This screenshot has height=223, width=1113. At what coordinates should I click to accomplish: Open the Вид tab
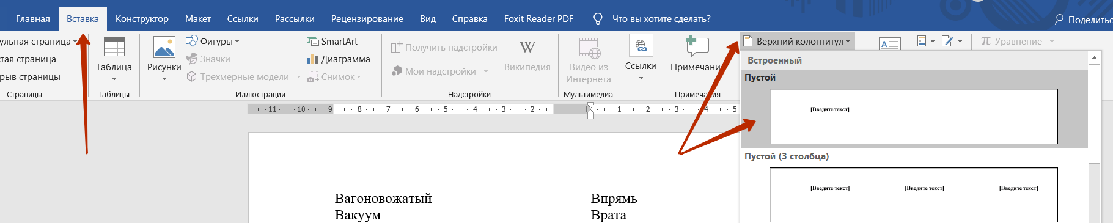428,19
